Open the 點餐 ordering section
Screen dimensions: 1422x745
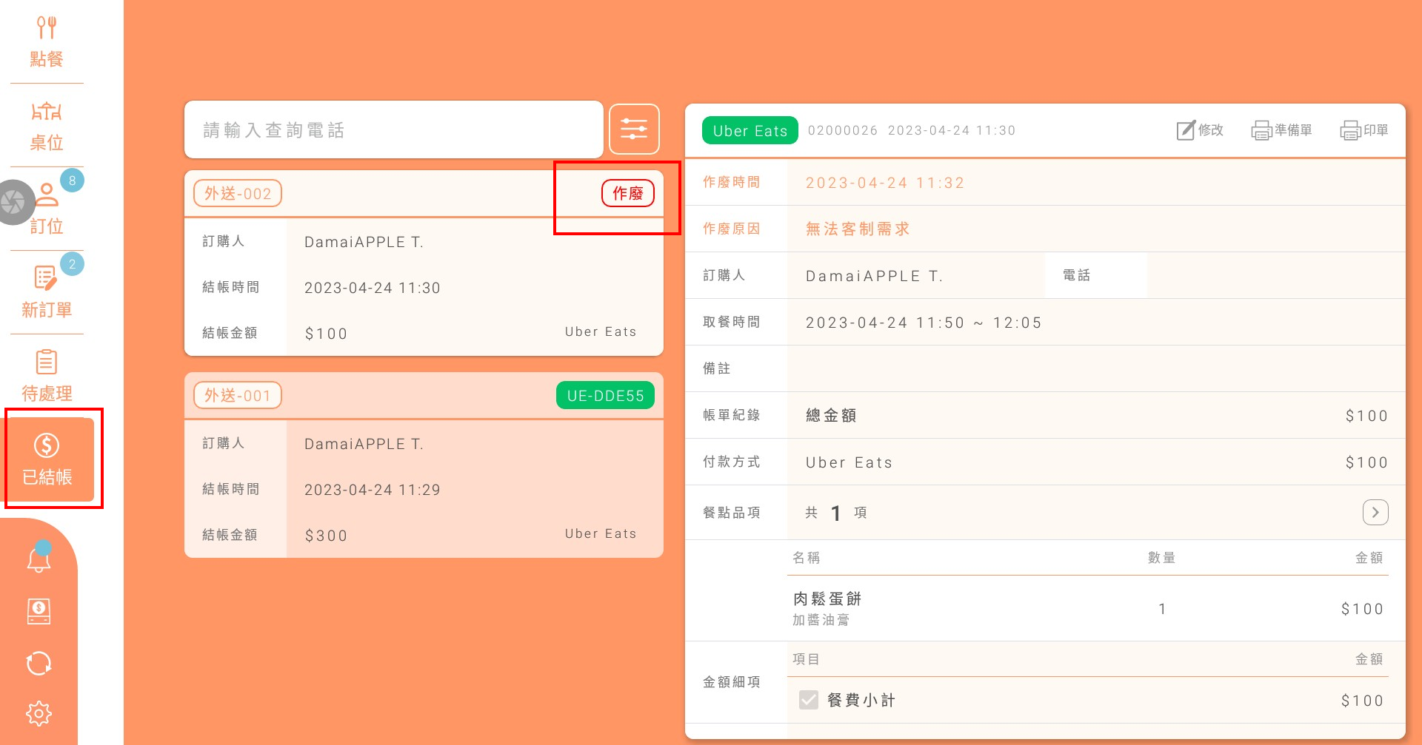click(46, 41)
